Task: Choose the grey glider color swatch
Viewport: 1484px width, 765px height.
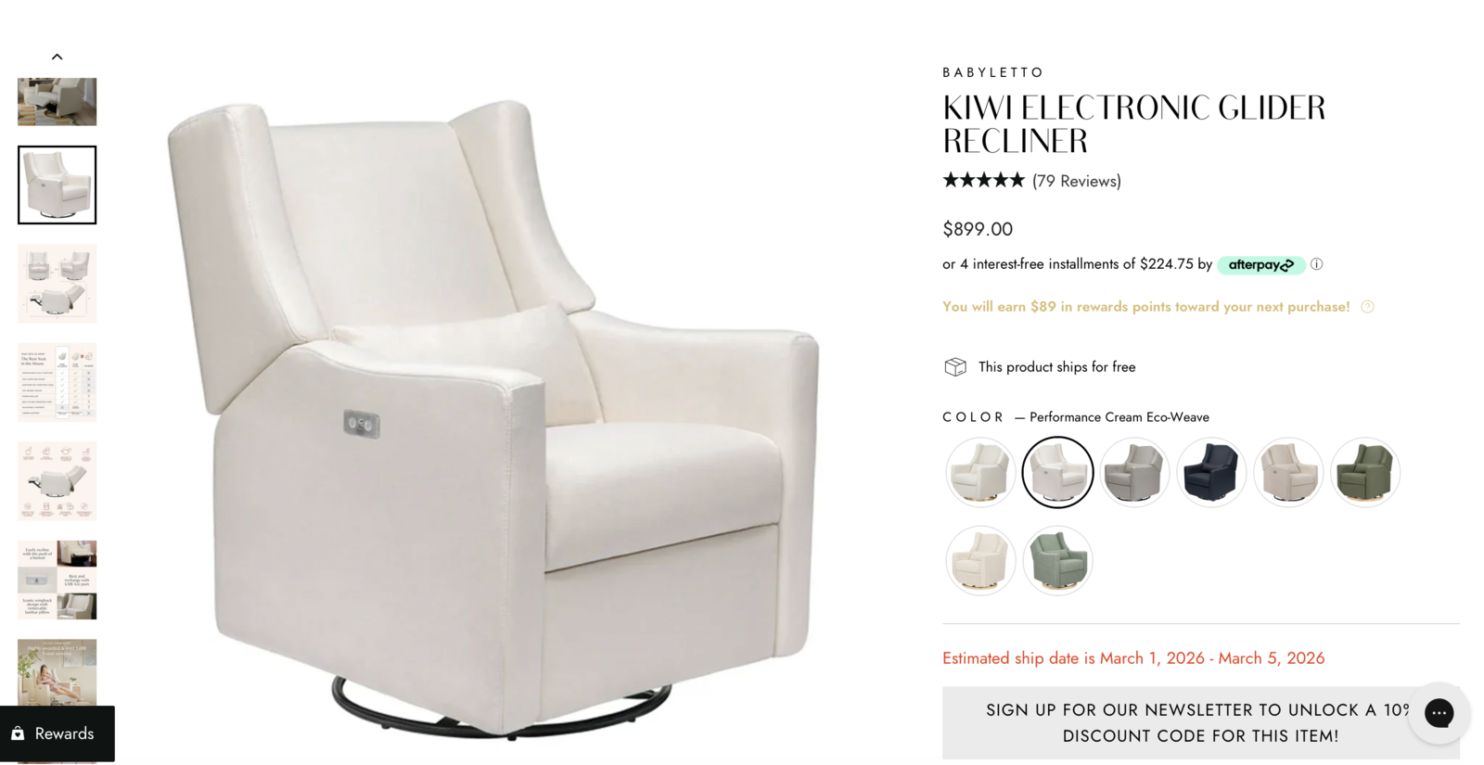Action: 1134,472
